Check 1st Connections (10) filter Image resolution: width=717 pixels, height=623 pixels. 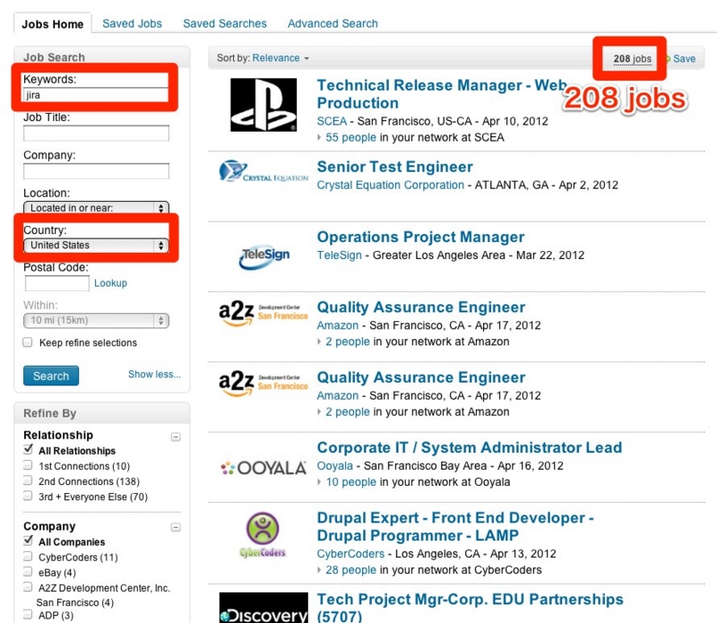coord(28,465)
